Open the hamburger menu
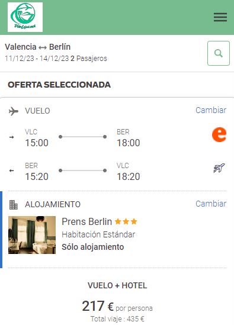The image size is (234, 325). tap(220, 17)
